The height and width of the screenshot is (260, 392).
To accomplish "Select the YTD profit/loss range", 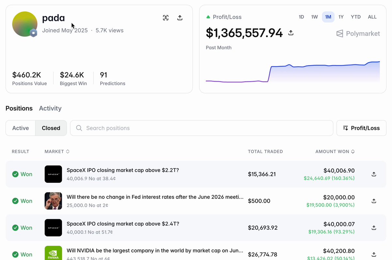I will click(356, 17).
